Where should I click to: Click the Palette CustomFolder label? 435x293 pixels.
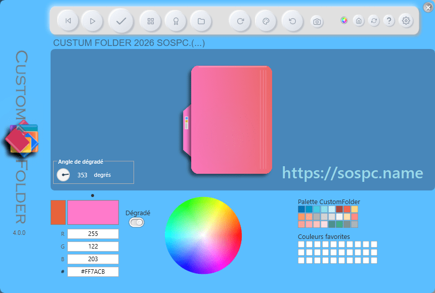click(x=329, y=202)
